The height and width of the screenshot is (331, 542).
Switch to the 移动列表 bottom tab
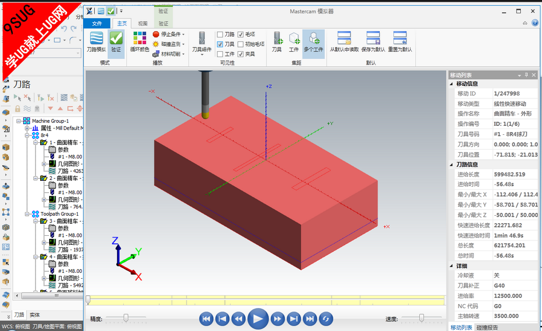(x=461, y=327)
